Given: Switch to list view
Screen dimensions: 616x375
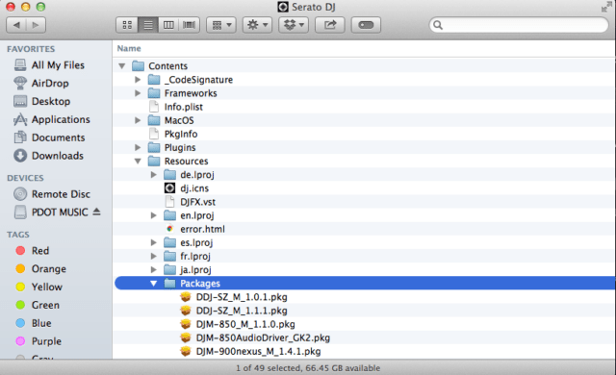Looking at the screenshot, I should 148,25.
